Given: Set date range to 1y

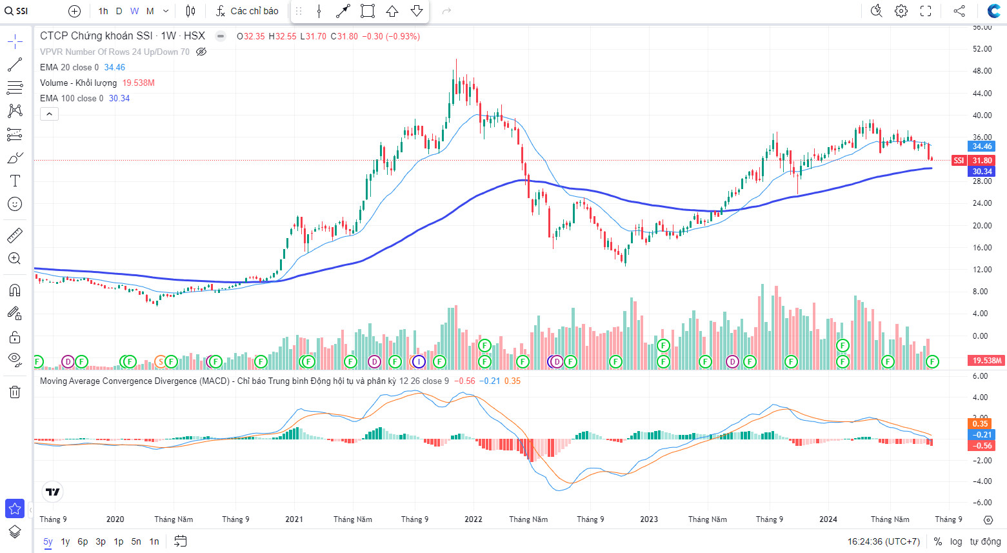Looking at the screenshot, I should [x=65, y=541].
